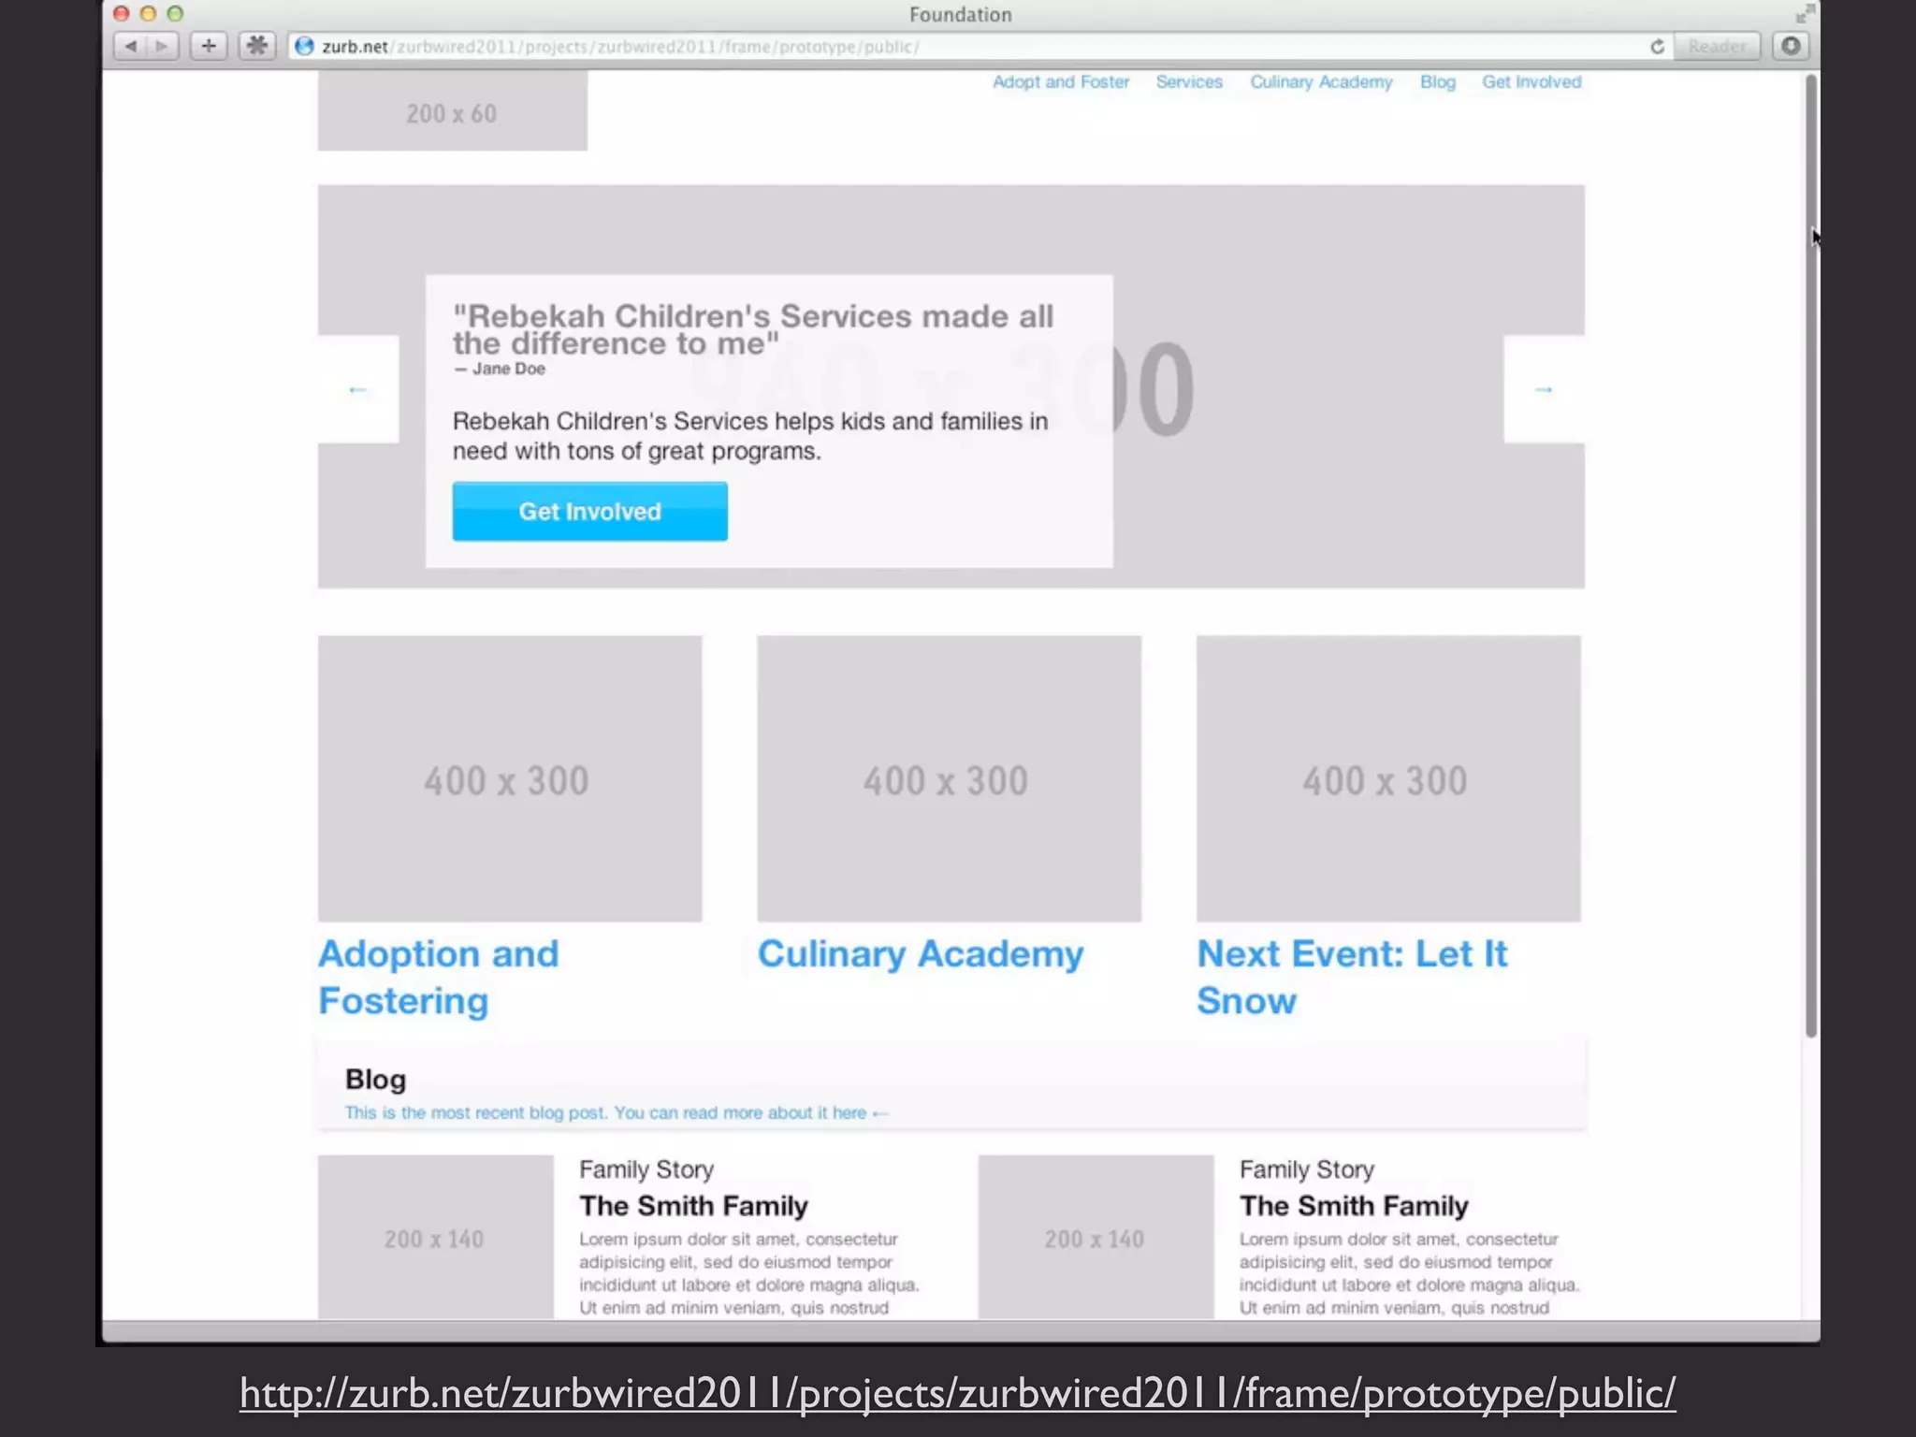Click the globe site icon in address bar
Image resolution: width=1916 pixels, height=1437 pixels.
pos(304,46)
